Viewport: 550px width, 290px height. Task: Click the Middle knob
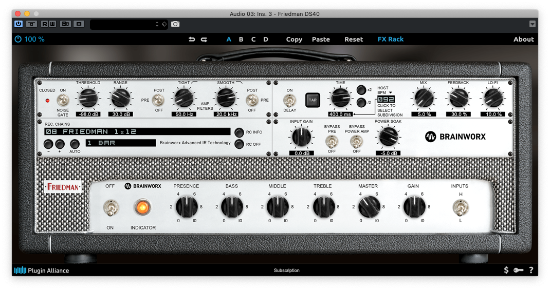[278, 207]
